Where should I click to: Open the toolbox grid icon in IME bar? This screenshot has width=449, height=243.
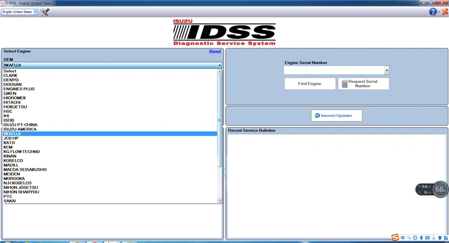tap(446, 238)
